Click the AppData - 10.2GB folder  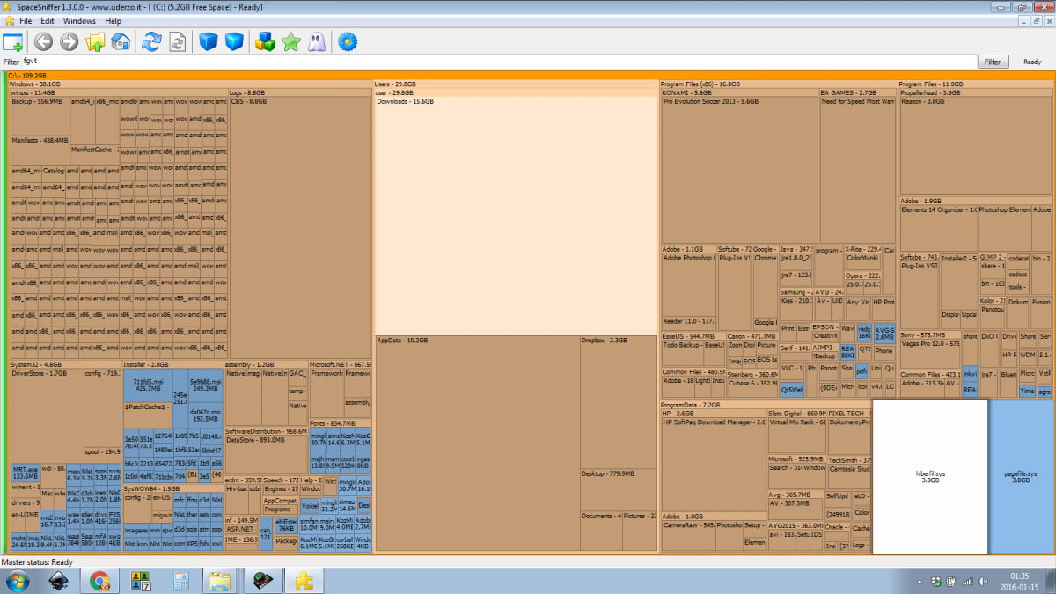click(477, 444)
